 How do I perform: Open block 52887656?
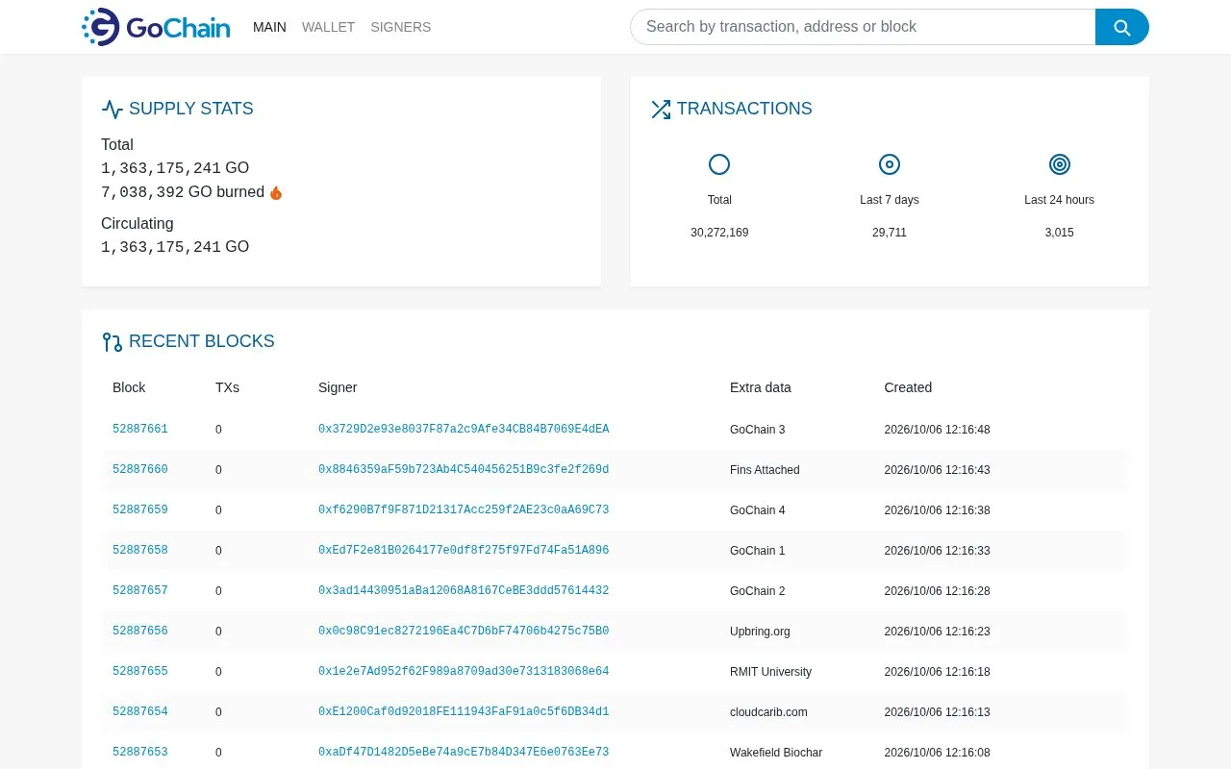click(140, 632)
